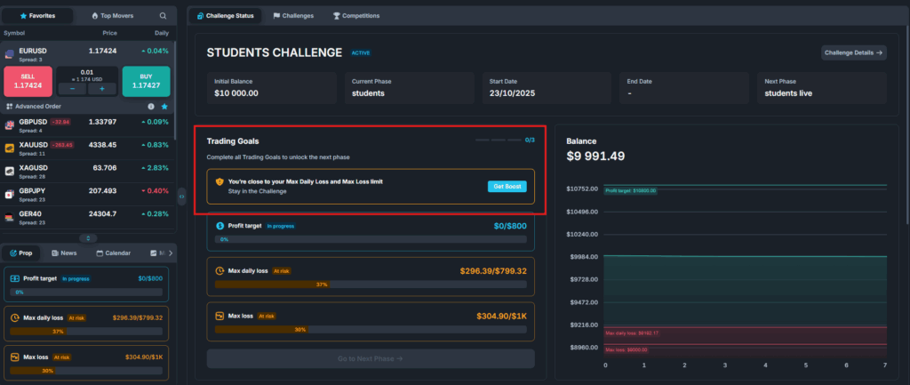The width and height of the screenshot is (910, 385).
Task: Open the Competitions tab
Action: click(355, 16)
